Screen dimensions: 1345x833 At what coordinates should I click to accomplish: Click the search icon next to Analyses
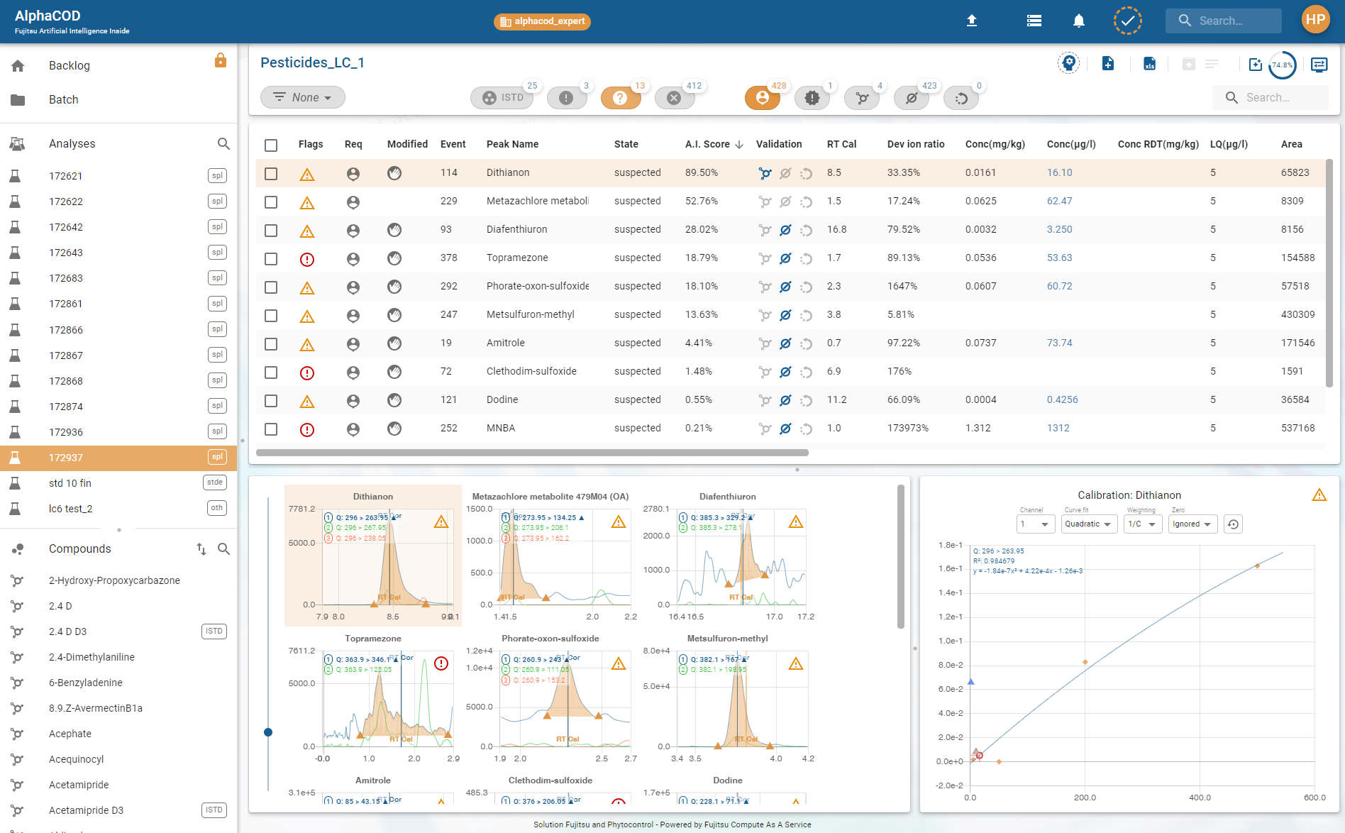point(223,144)
